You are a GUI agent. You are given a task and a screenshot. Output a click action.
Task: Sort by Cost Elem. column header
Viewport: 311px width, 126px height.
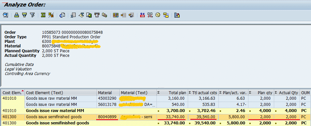13,93
